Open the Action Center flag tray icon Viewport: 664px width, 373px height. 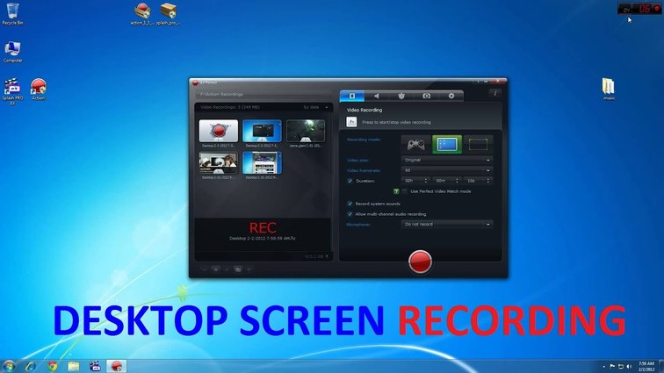(x=612, y=367)
